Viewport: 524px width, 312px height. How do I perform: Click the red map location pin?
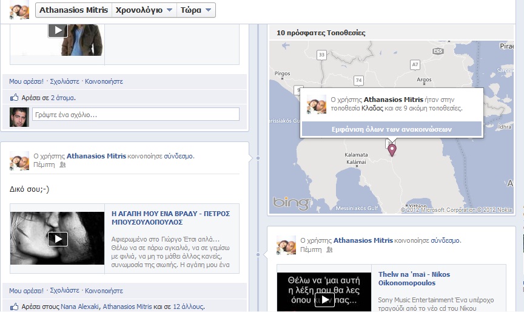(392, 149)
